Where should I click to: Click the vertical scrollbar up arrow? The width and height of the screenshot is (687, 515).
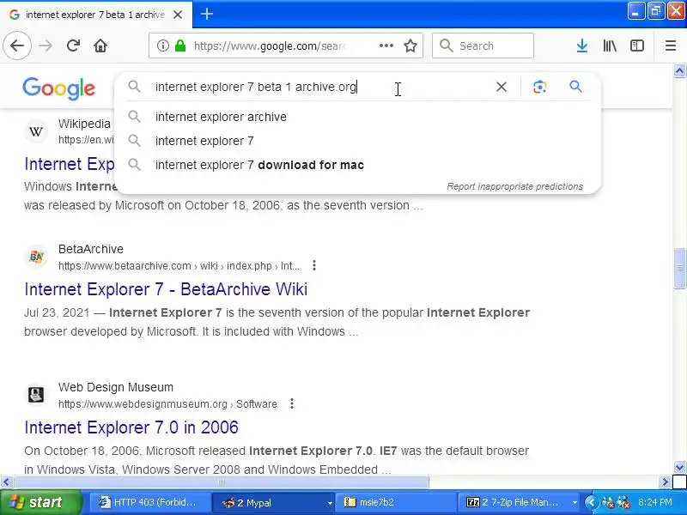(679, 70)
